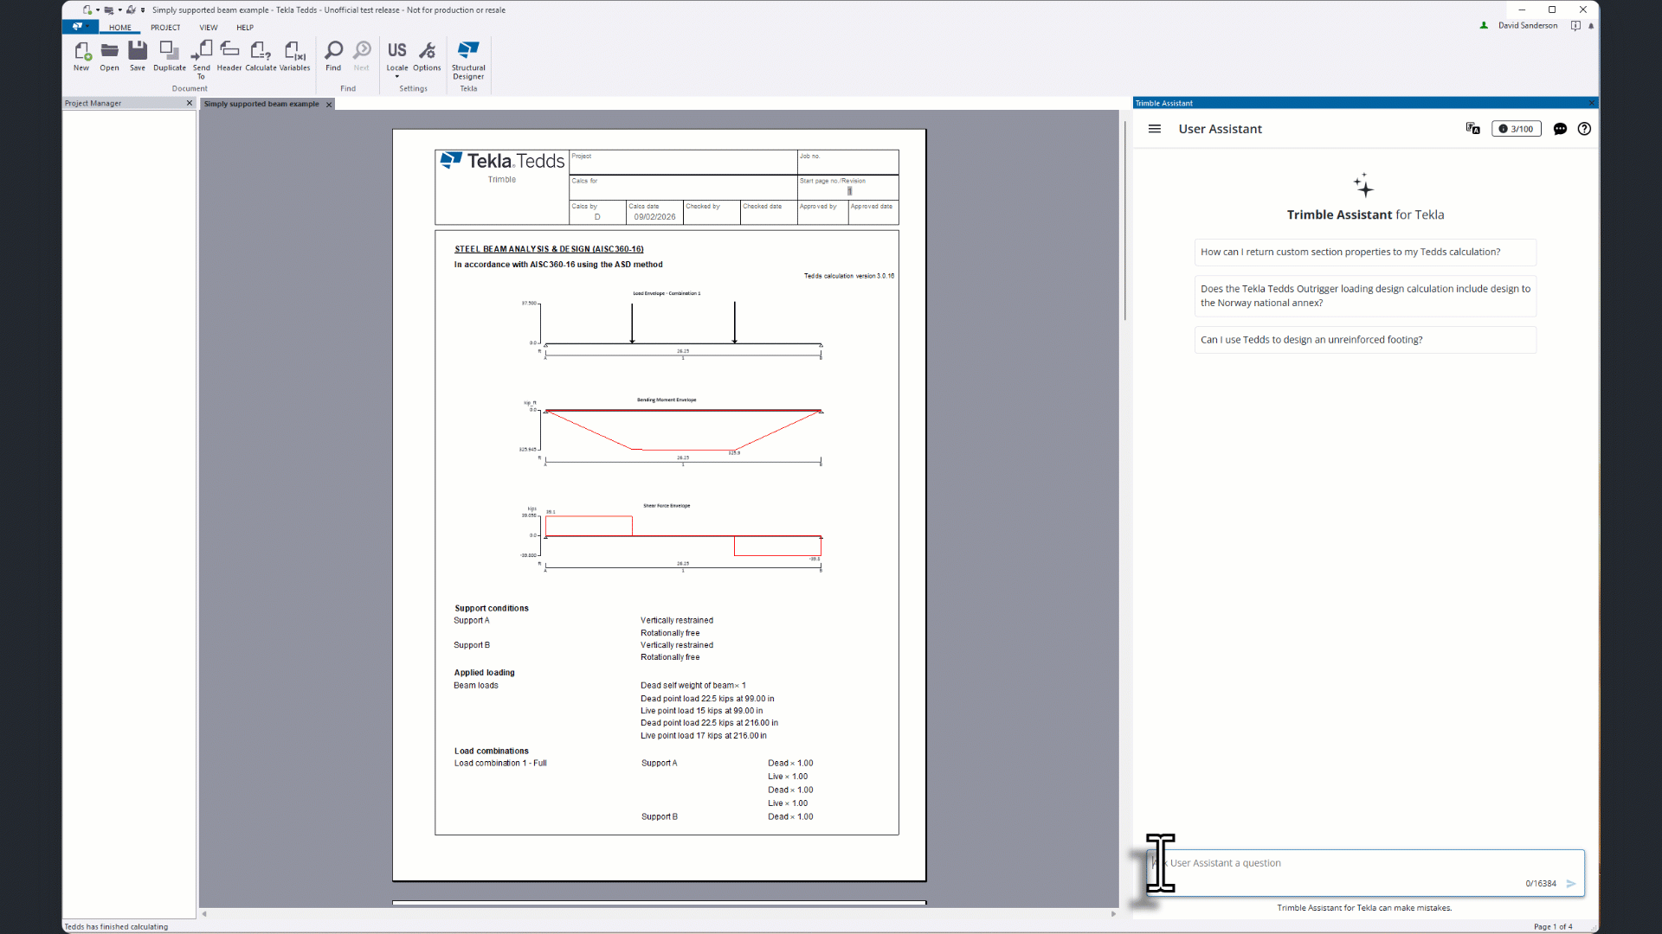This screenshot has width=1662, height=934.
Task: Click the notification bell near the user name
Action: 1591,26
